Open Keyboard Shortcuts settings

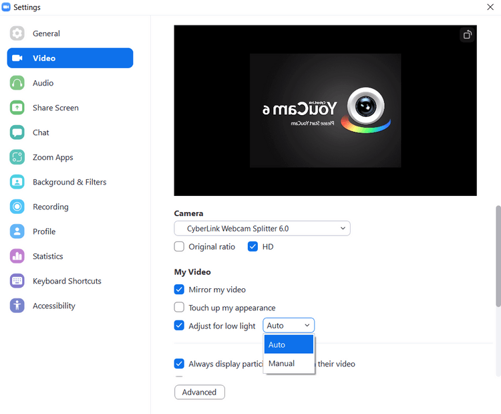tap(67, 281)
